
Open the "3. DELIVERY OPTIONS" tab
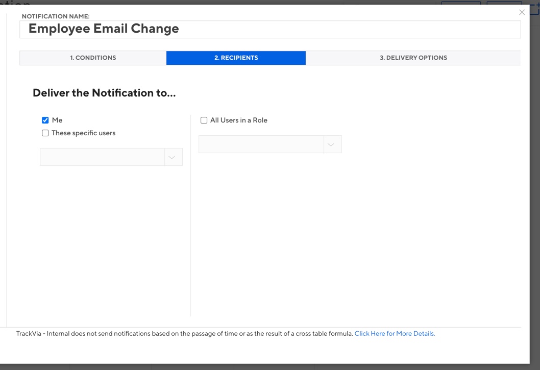413,58
